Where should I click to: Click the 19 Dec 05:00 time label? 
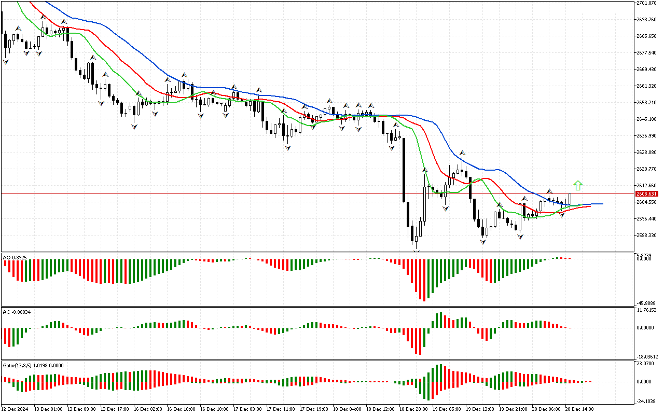click(x=447, y=409)
